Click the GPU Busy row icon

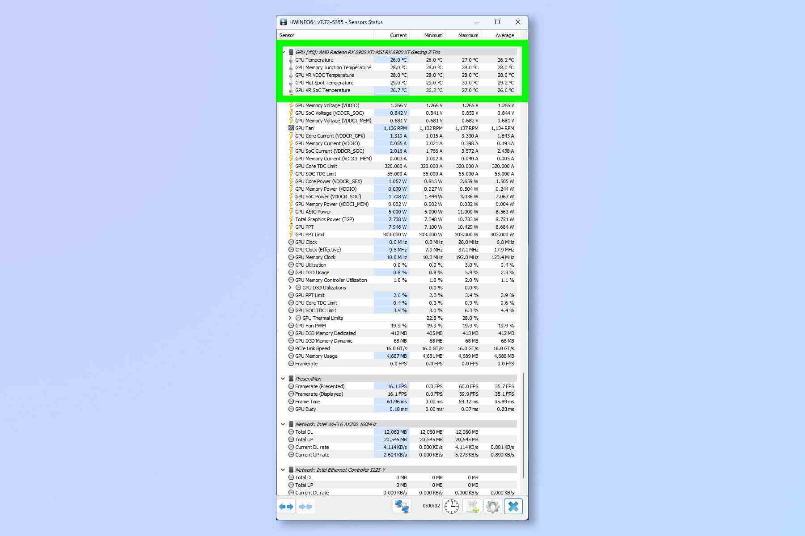click(291, 409)
